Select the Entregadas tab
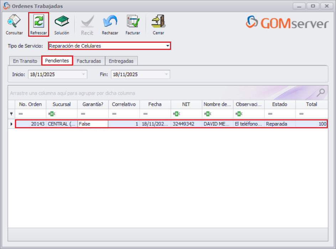 tap(122, 61)
